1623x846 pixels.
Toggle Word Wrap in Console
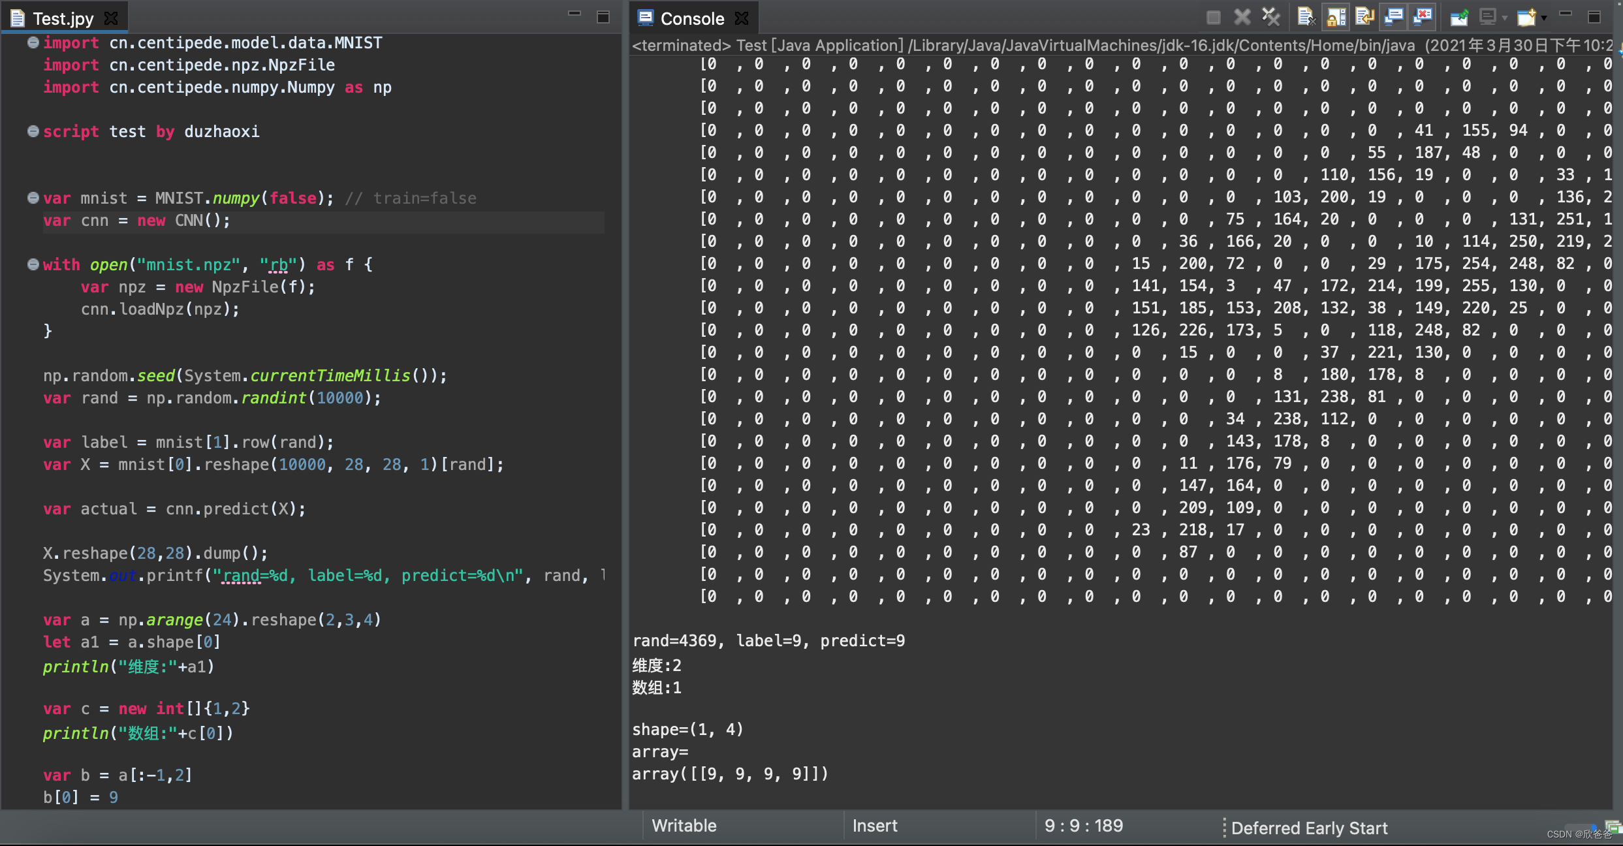tap(1364, 18)
